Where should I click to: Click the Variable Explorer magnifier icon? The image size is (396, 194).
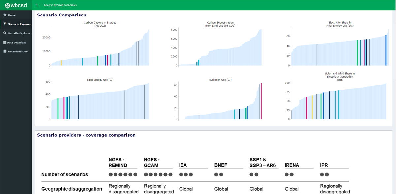[x=5, y=33]
